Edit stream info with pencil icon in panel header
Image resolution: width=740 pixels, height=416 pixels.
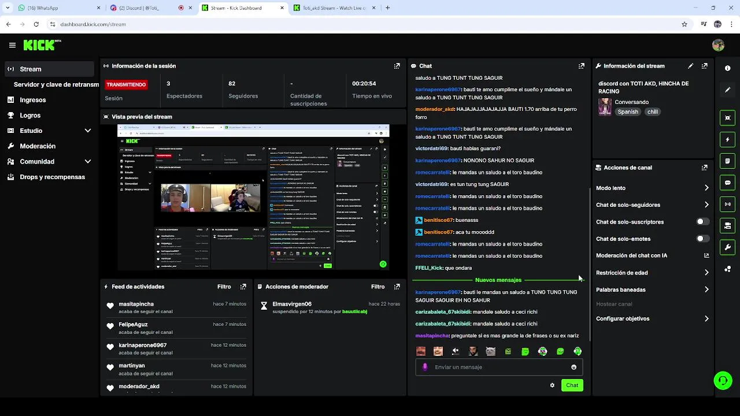(x=690, y=66)
